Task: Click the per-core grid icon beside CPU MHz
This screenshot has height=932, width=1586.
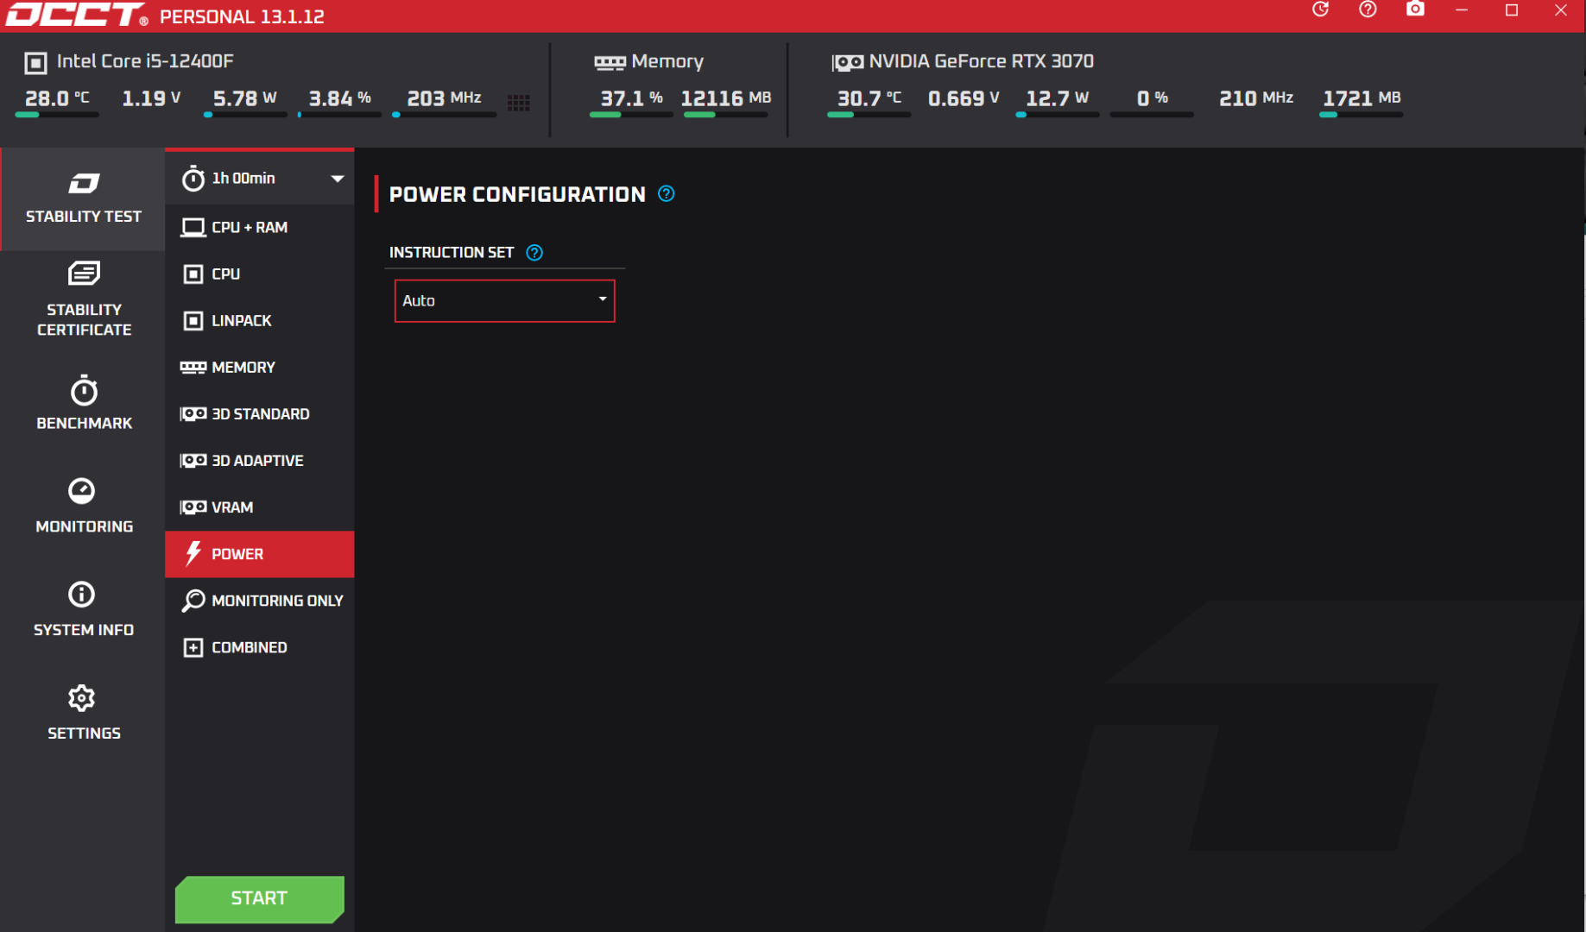Action: click(x=519, y=103)
